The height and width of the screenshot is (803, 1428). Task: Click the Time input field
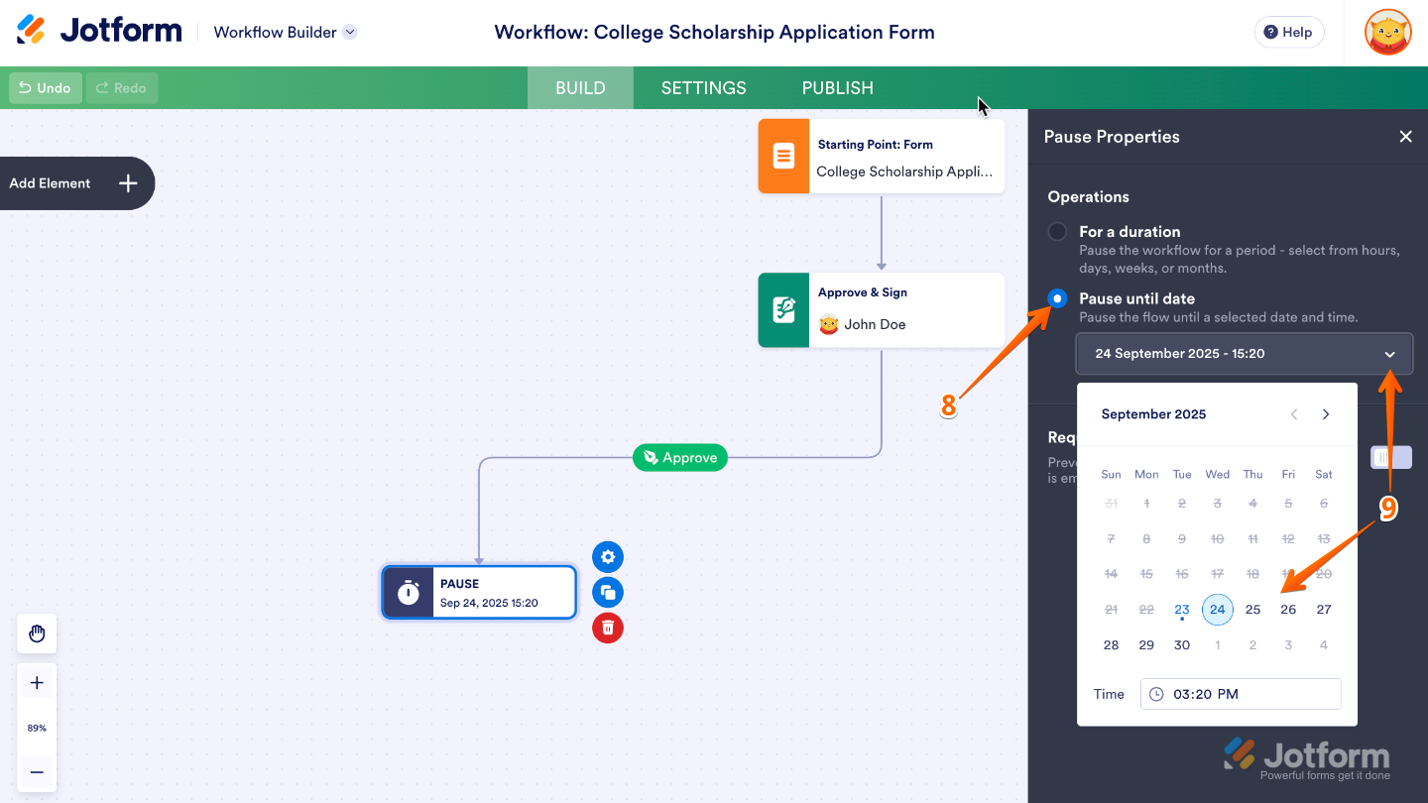[1241, 694]
